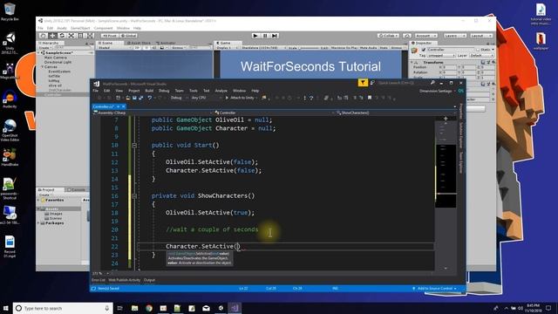Select the Hand tool in Unity toolbar
The width and height of the screenshot is (558, 314).
[43, 36]
